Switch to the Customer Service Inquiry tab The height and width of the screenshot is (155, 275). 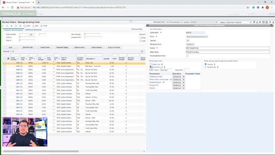pos(13,30)
